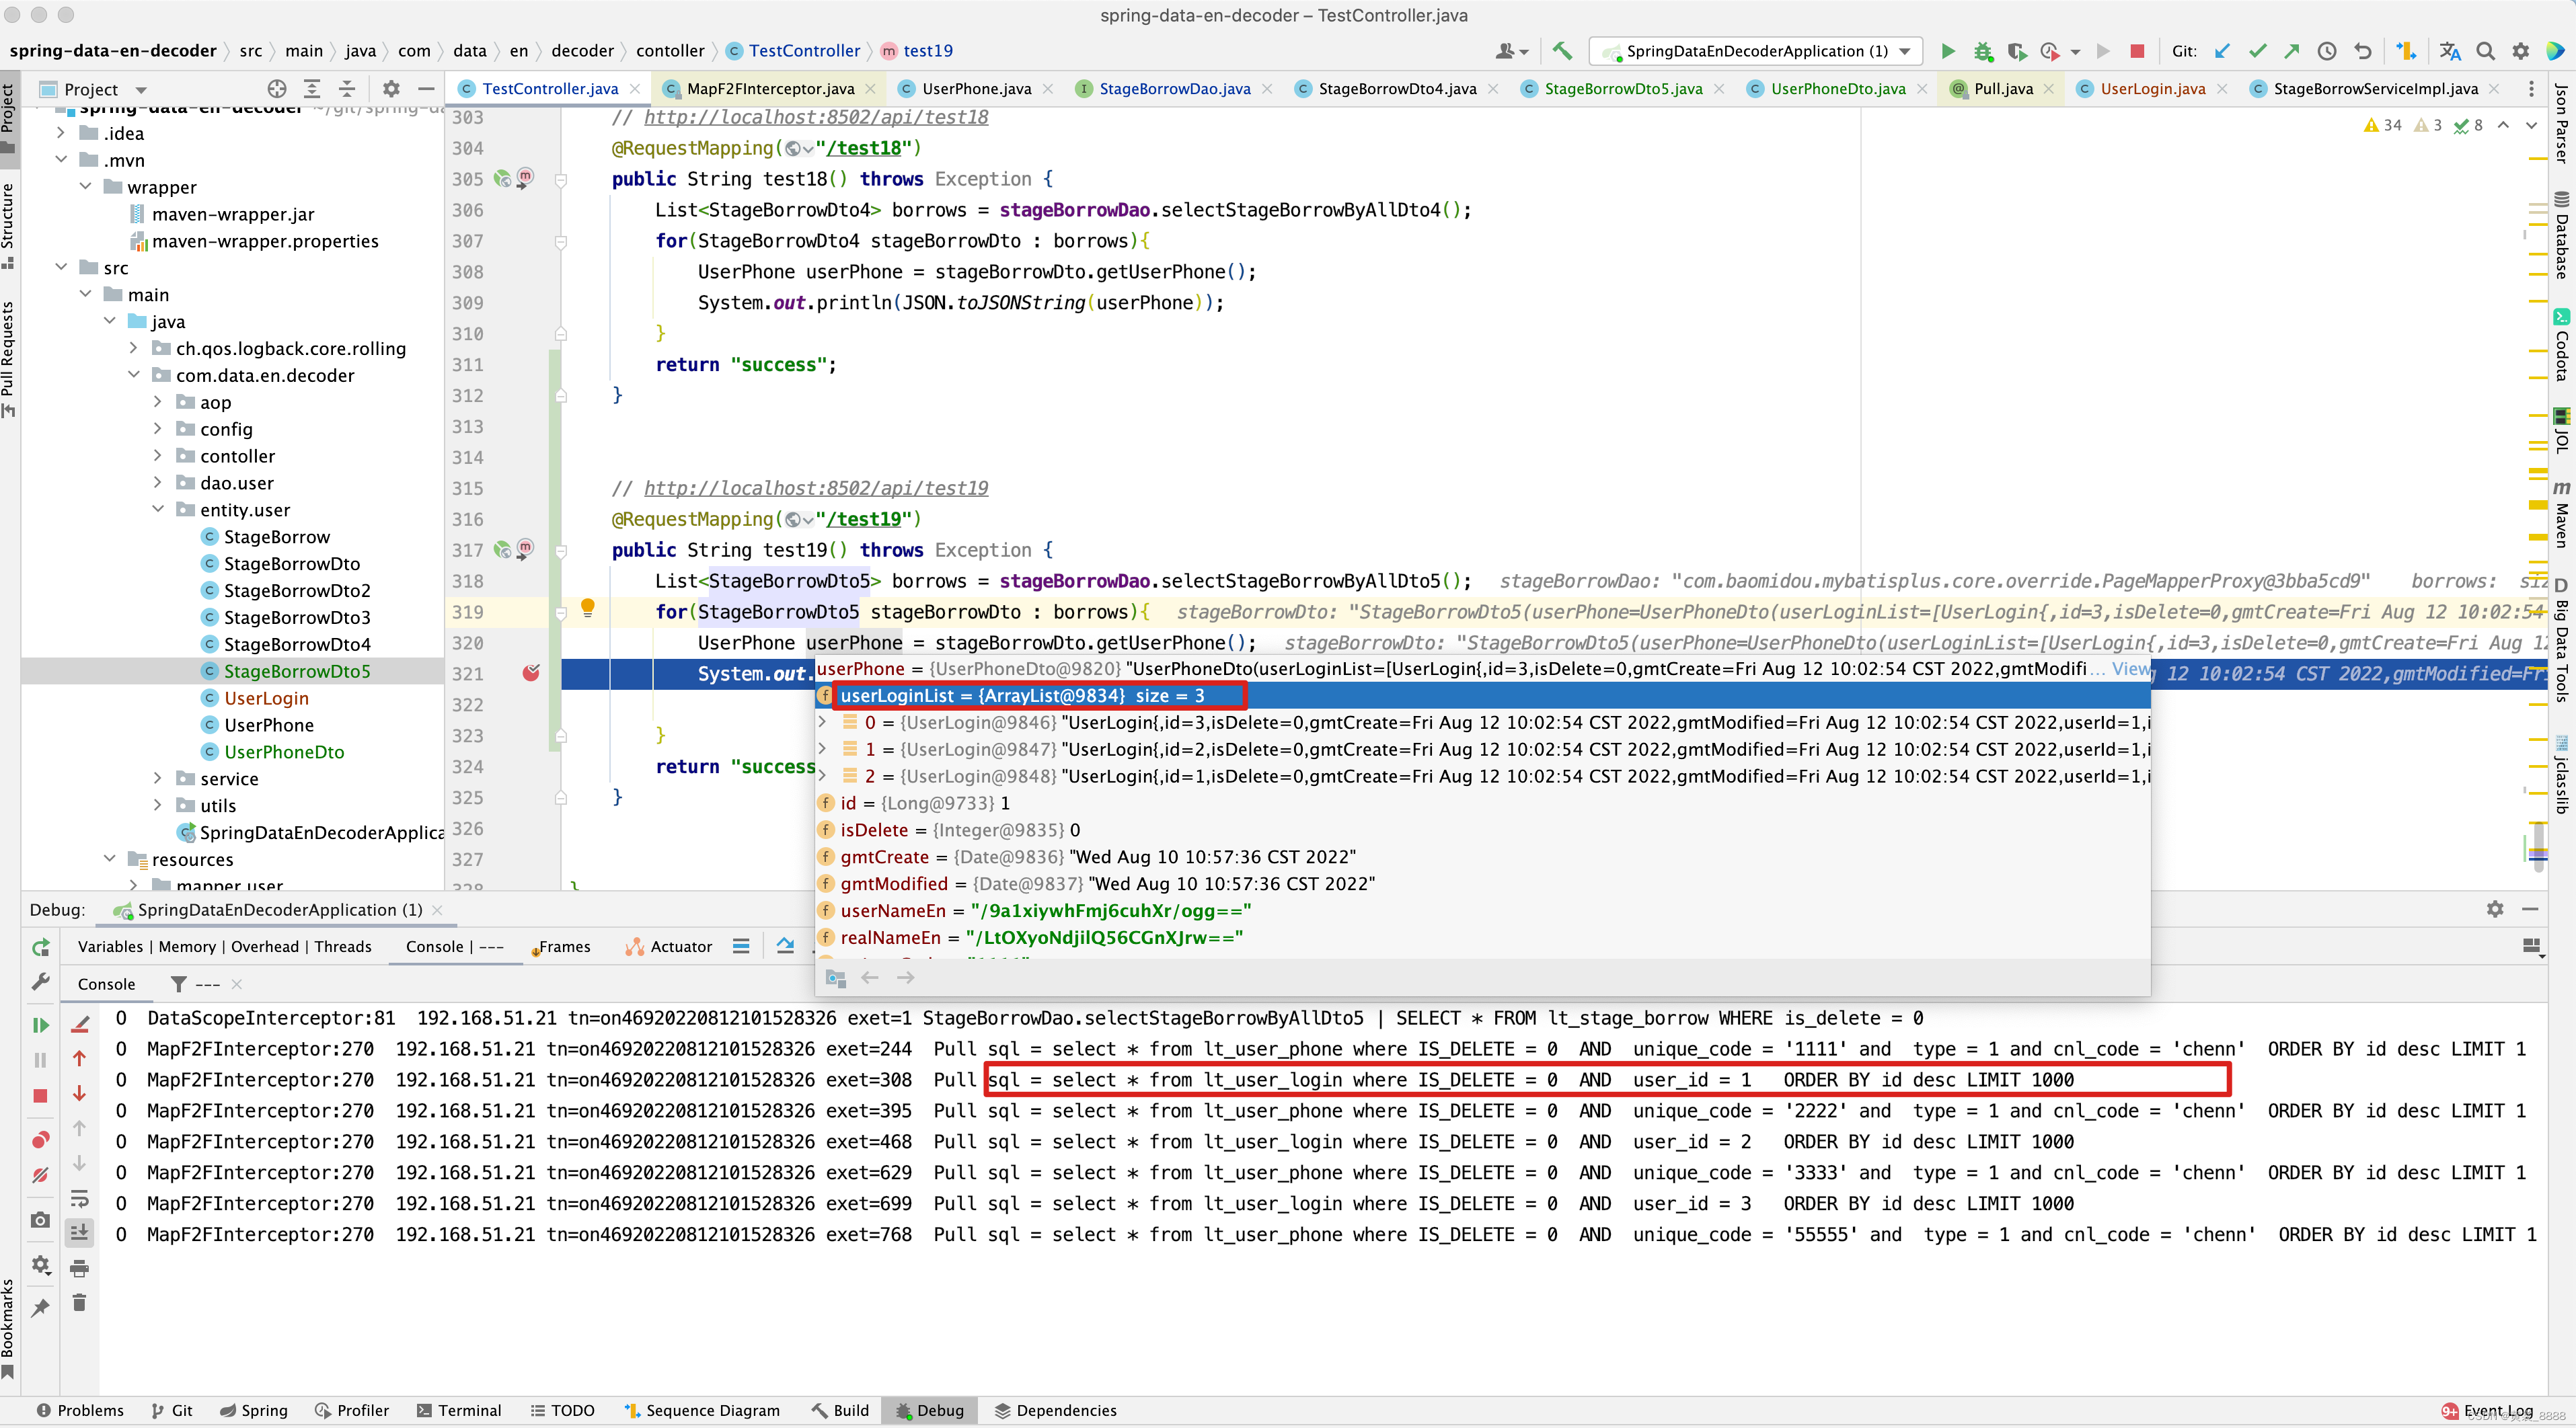Switch to StageBorrowDao.java editor tab
The width and height of the screenshot is (2576, 1428).
click(x=1174, y=88)
